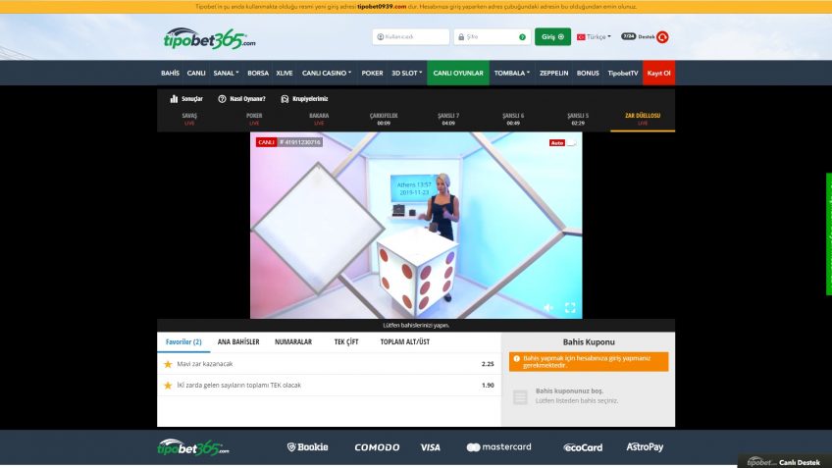Open the ZEPPELIN menu item
This screenshot has height=468, width=832.
[553, 74]
